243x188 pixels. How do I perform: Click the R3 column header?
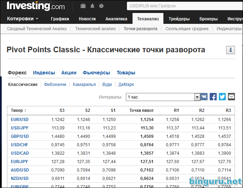(228, 110)
